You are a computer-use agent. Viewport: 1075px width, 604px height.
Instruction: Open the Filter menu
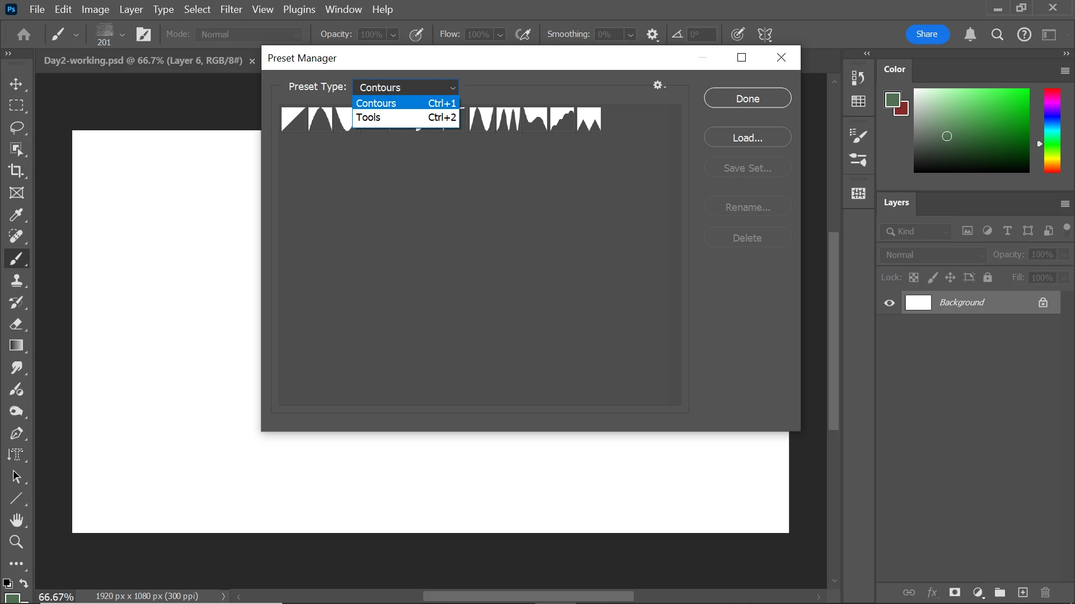pyautogui.click(x=231, y=10)
